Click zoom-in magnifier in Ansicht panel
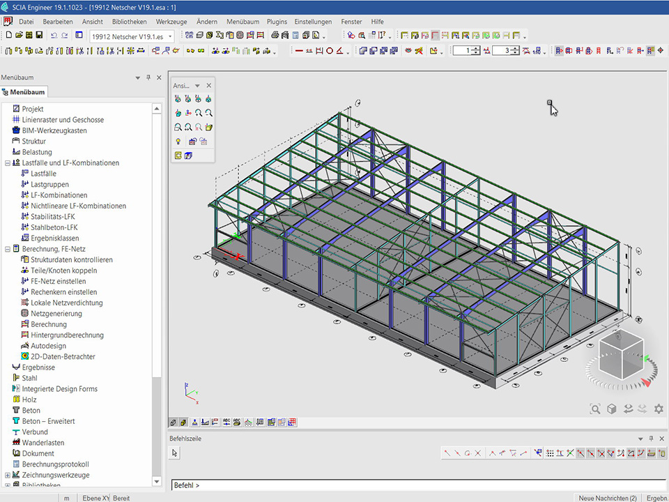 click(199, 113)
